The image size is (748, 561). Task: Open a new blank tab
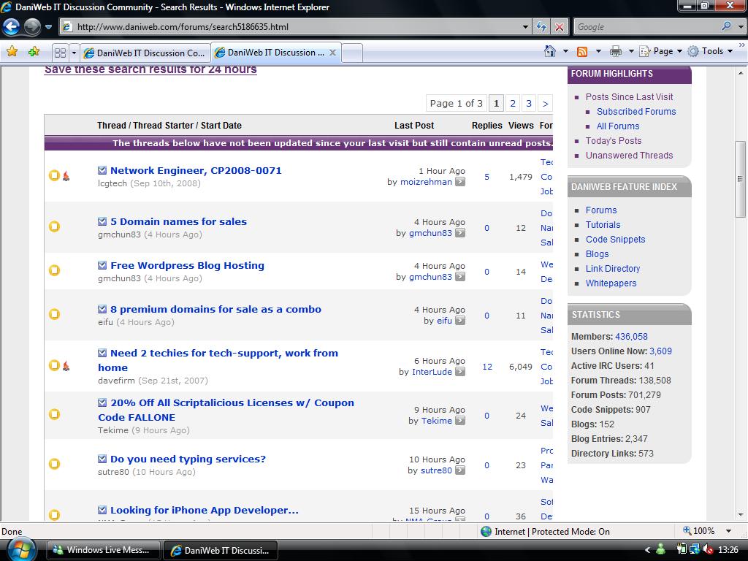click(x=352, y=53)
